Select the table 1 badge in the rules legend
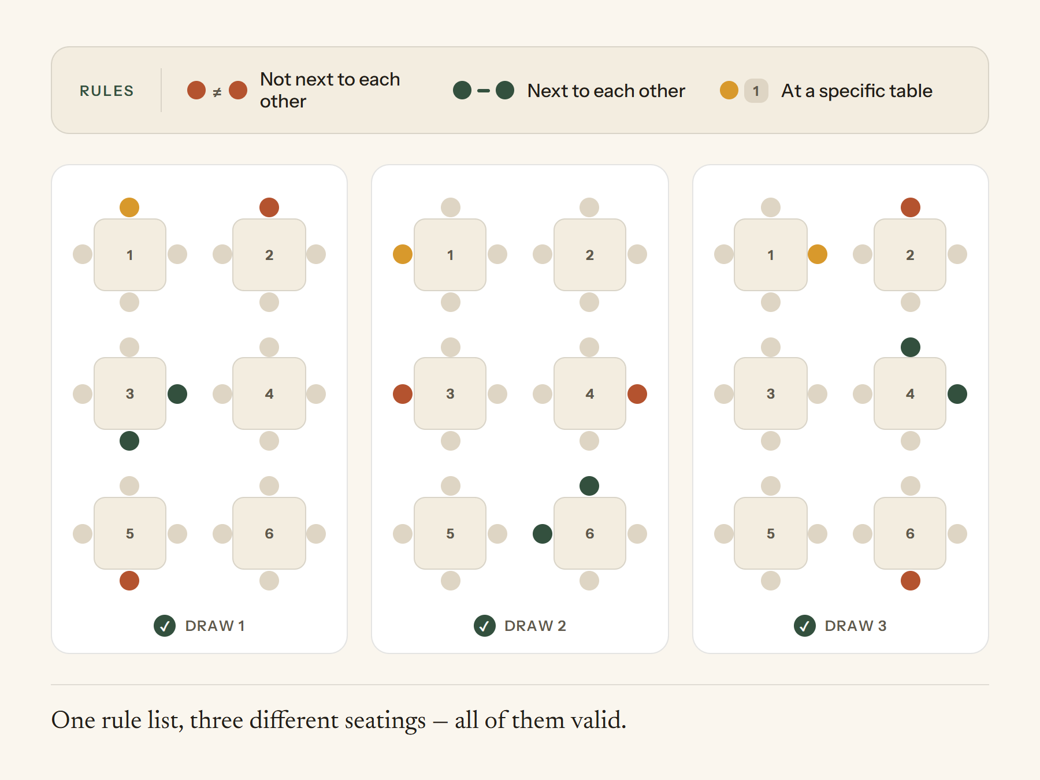Image resolution: width=1040 pixels, height=780 pixels. point(756,91)
